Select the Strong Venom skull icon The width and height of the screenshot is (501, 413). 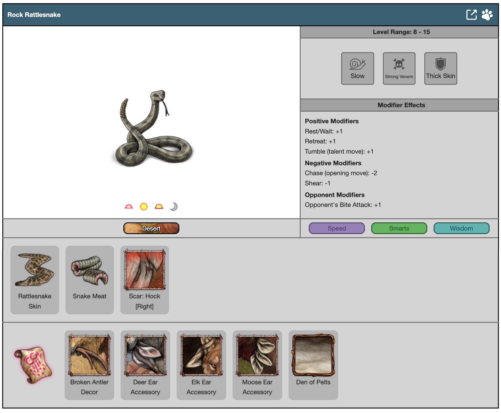click(399, 68)
